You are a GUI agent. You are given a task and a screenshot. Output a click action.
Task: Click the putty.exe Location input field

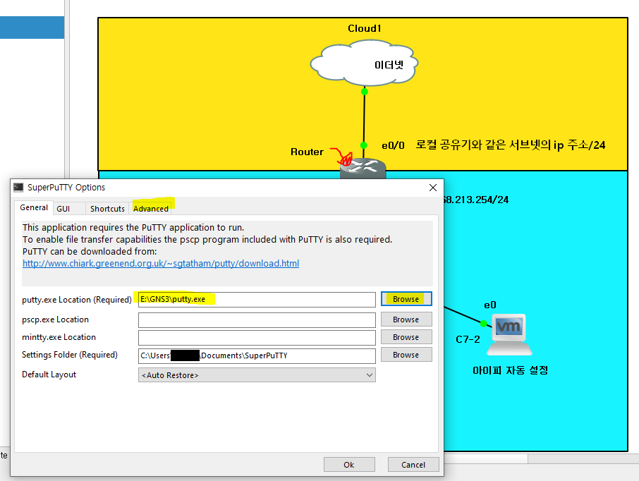[257, 299]
